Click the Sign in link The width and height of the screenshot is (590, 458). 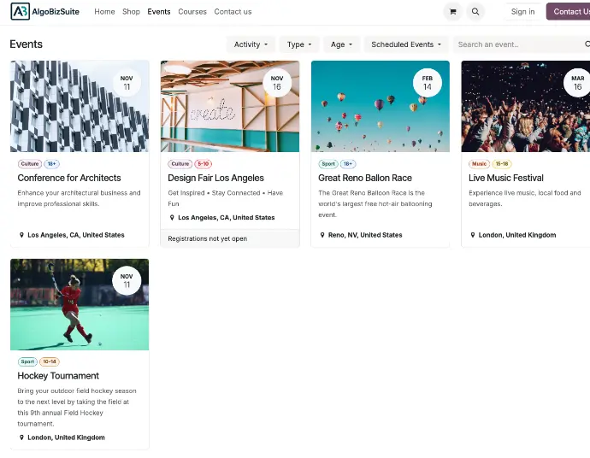pyautogui.click(x=522, y=11)
